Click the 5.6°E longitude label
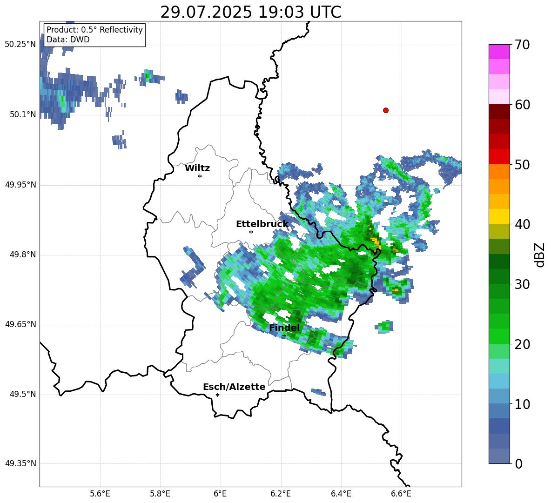551x503 pixels. coord(100,494)
